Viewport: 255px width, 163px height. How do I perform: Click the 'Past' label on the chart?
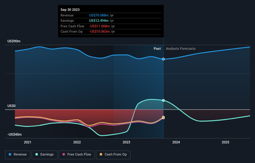coord(157,49)
